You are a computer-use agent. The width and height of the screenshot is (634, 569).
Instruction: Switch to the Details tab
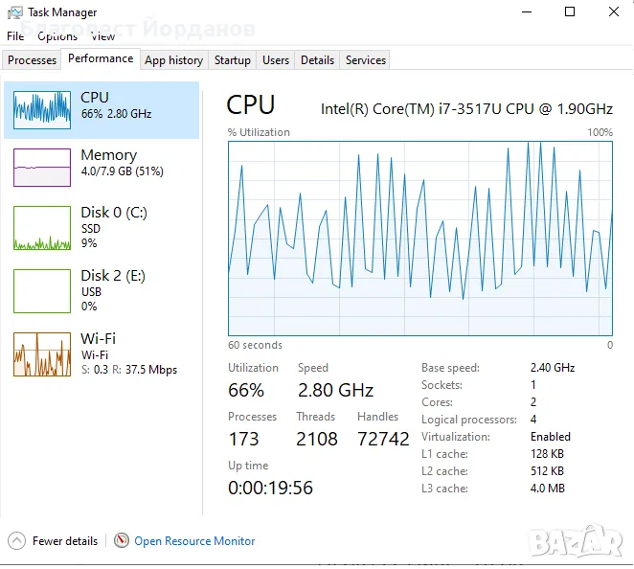[x=317, y=60]
